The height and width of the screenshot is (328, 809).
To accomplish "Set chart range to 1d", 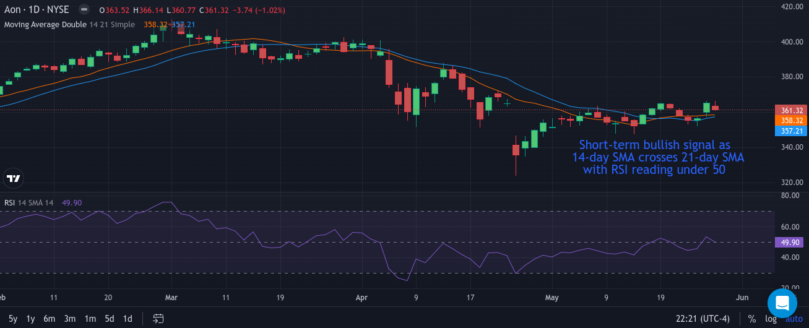I will pyautogui.click(x=128, y=319).
